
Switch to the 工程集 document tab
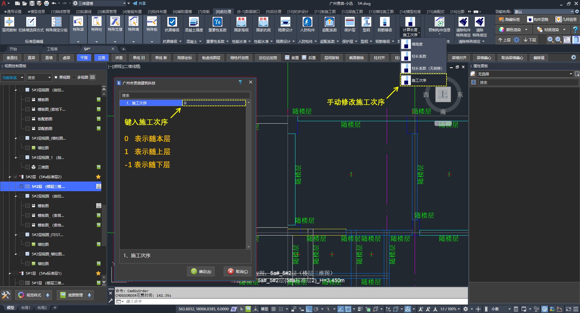coord(52,49)
